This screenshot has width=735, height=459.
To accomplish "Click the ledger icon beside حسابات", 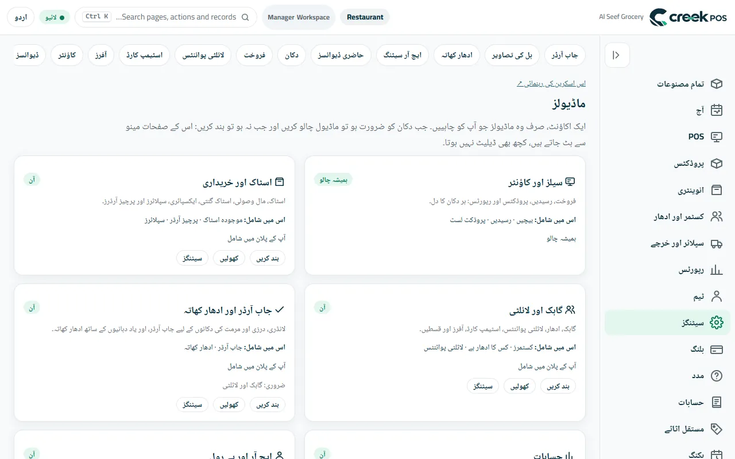I will click(716, 402).
